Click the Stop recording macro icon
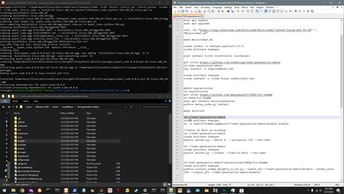The image size is (344, 194). point(300,11)
